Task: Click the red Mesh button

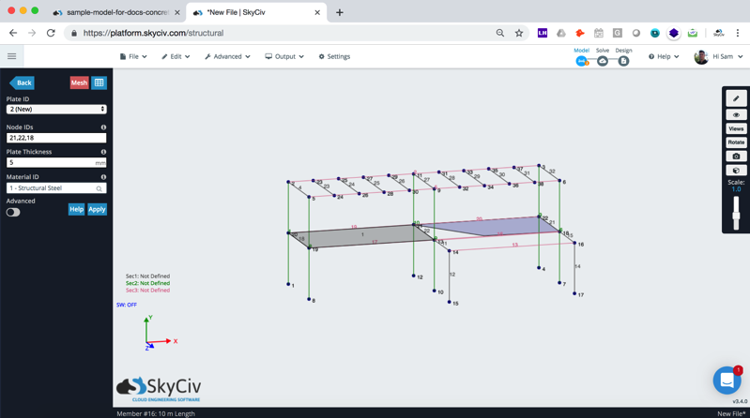Action: pyautogui.click(x=80, y=82)
